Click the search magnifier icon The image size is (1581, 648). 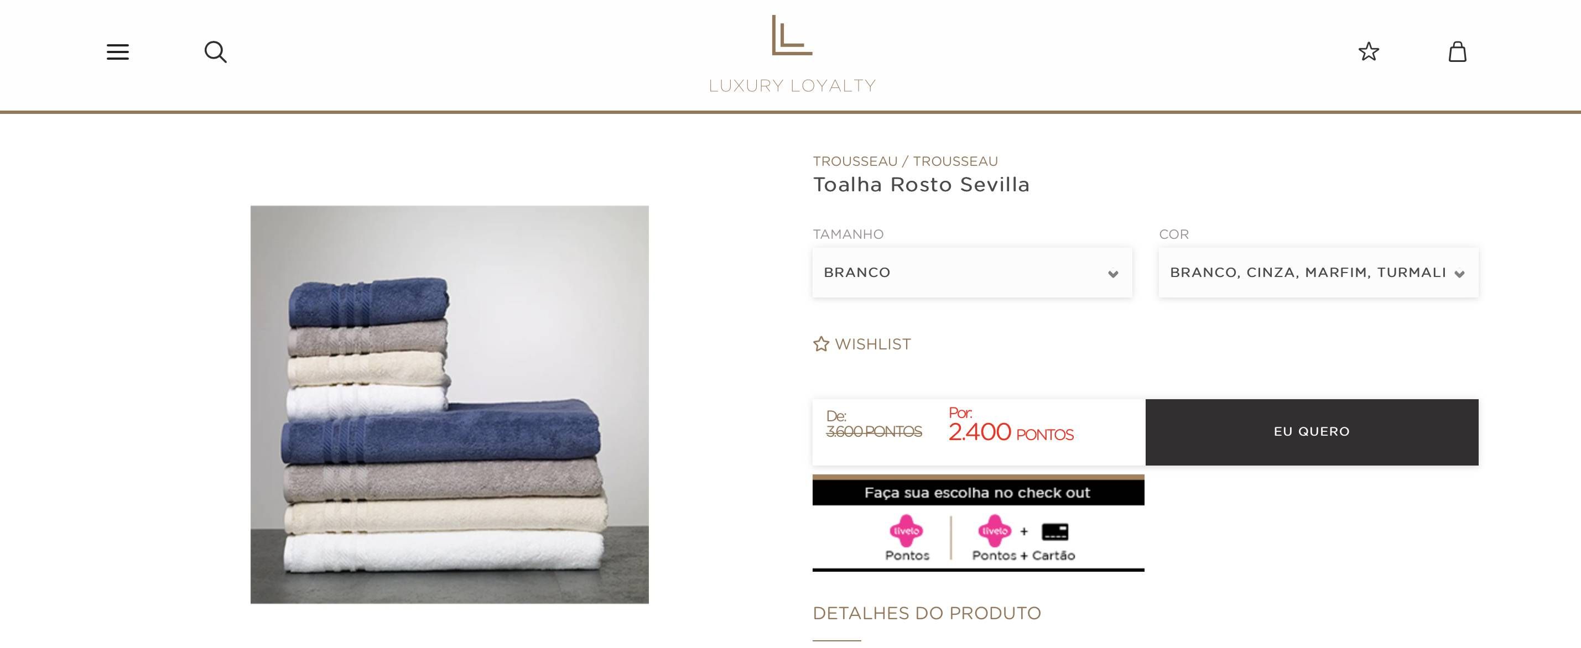215,52
